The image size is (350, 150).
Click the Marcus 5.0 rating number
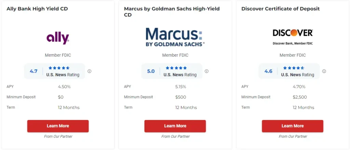pos(151,71)
